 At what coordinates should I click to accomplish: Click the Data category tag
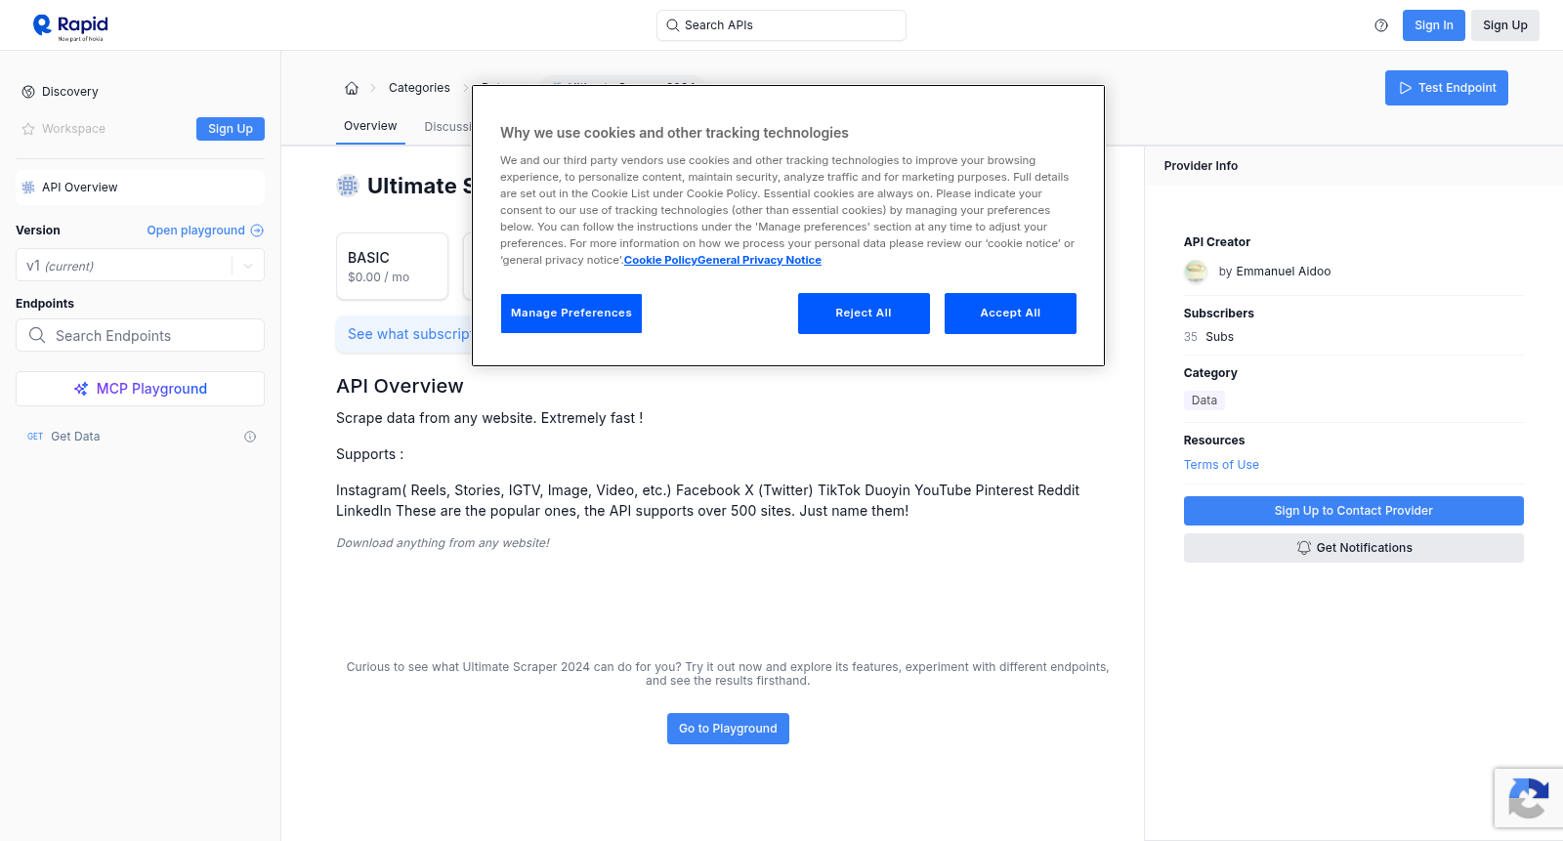pos(1204,400)
